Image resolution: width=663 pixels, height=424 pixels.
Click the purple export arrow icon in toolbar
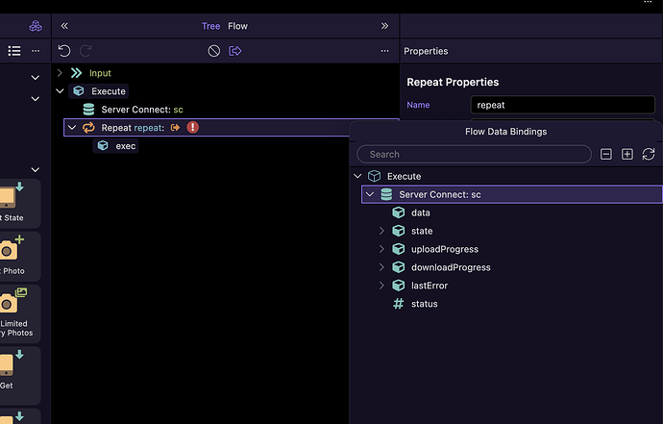click(x=235, y=51)
